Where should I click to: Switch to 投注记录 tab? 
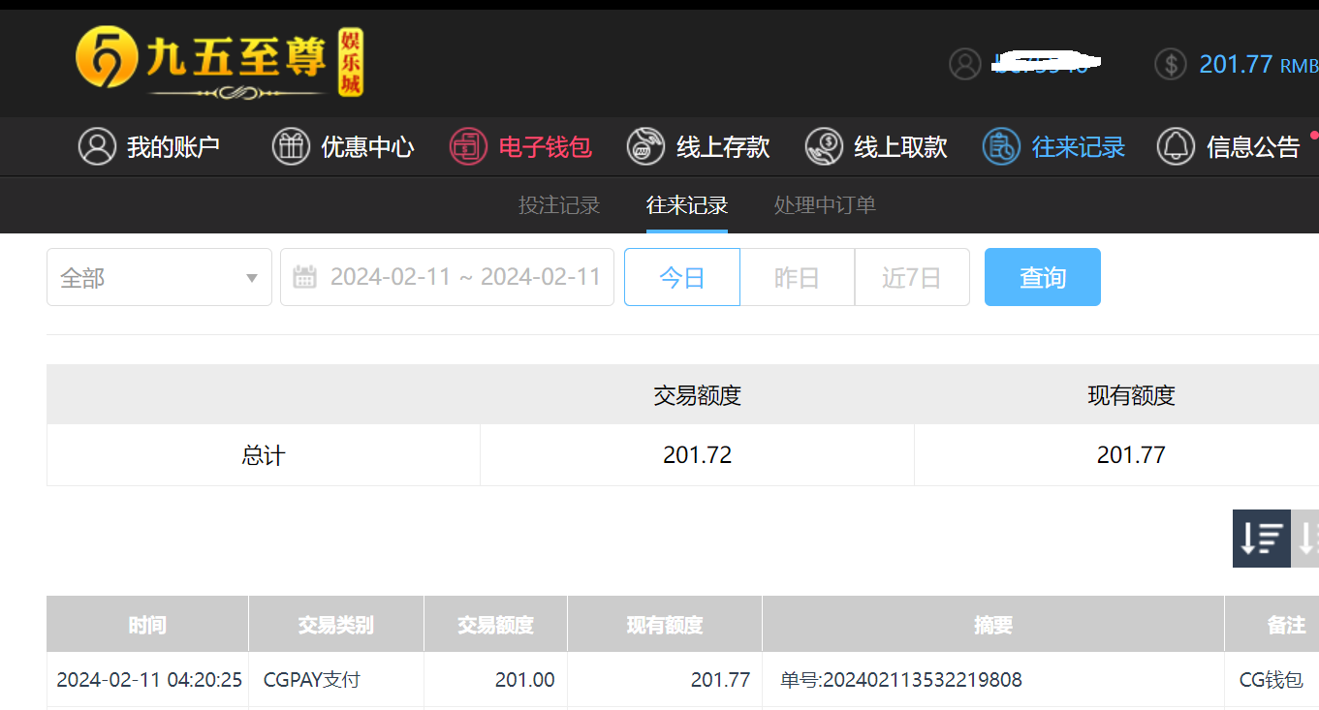coord(559,205)
